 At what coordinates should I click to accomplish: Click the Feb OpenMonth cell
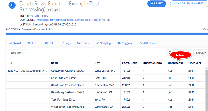(x=176, y=106)
